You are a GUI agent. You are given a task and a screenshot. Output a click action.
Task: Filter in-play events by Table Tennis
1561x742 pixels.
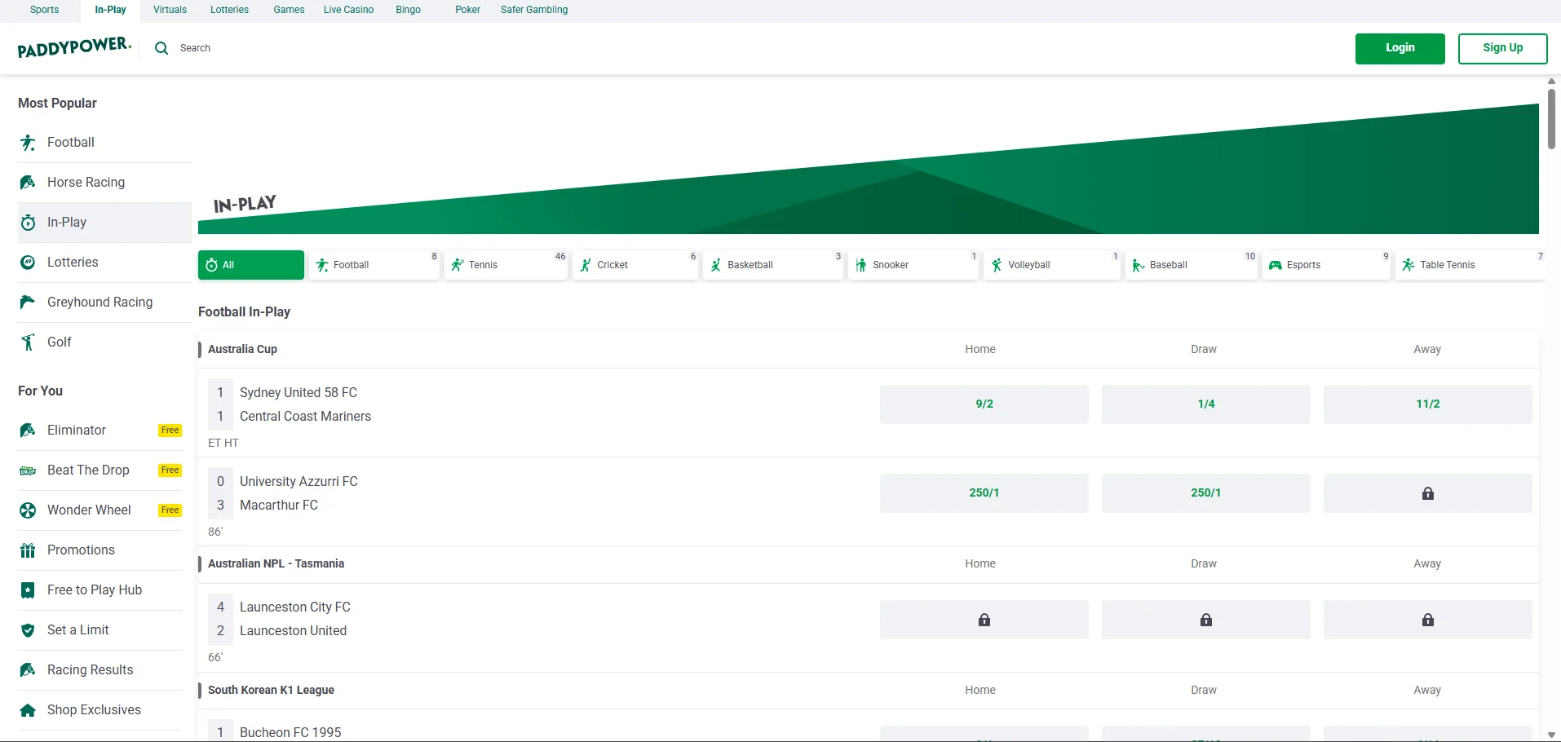[1470, 265]
